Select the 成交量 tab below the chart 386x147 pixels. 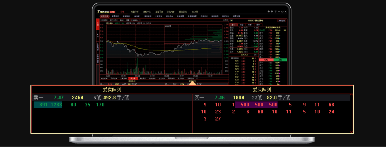click(132, 78)
